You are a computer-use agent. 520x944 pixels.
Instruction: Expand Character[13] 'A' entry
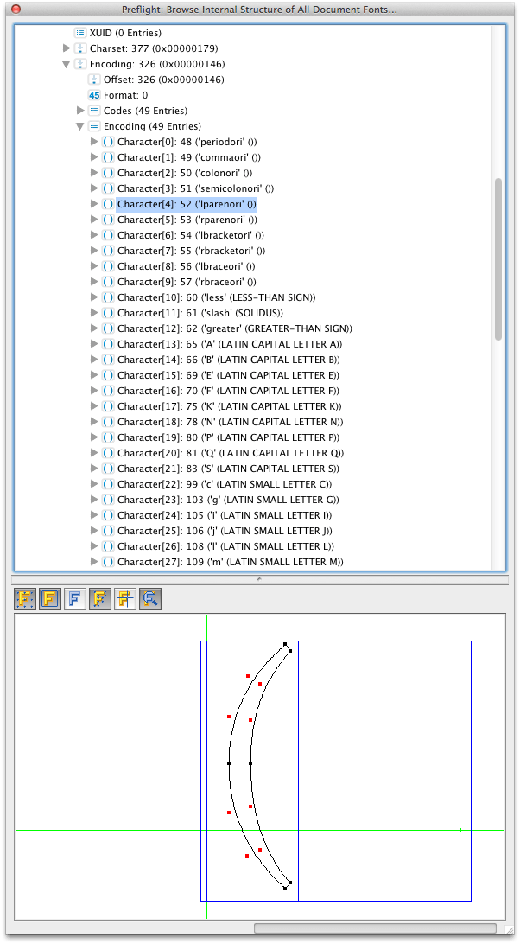point(94,344)
